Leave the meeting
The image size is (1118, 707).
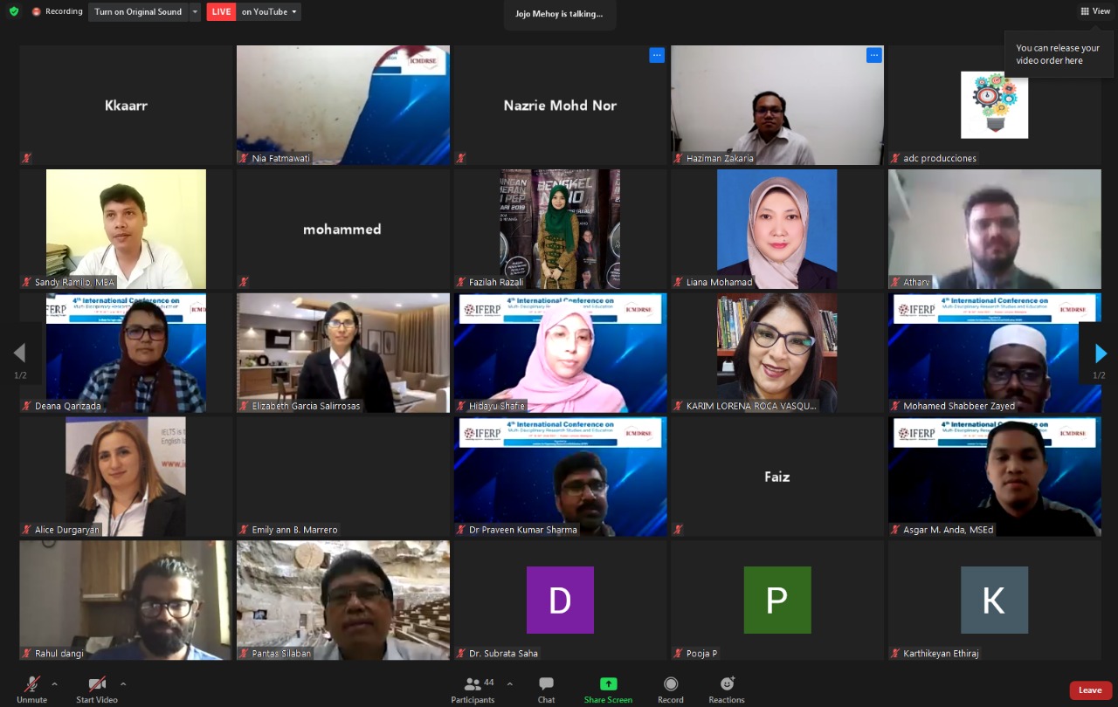click(x=1090, y=690)
